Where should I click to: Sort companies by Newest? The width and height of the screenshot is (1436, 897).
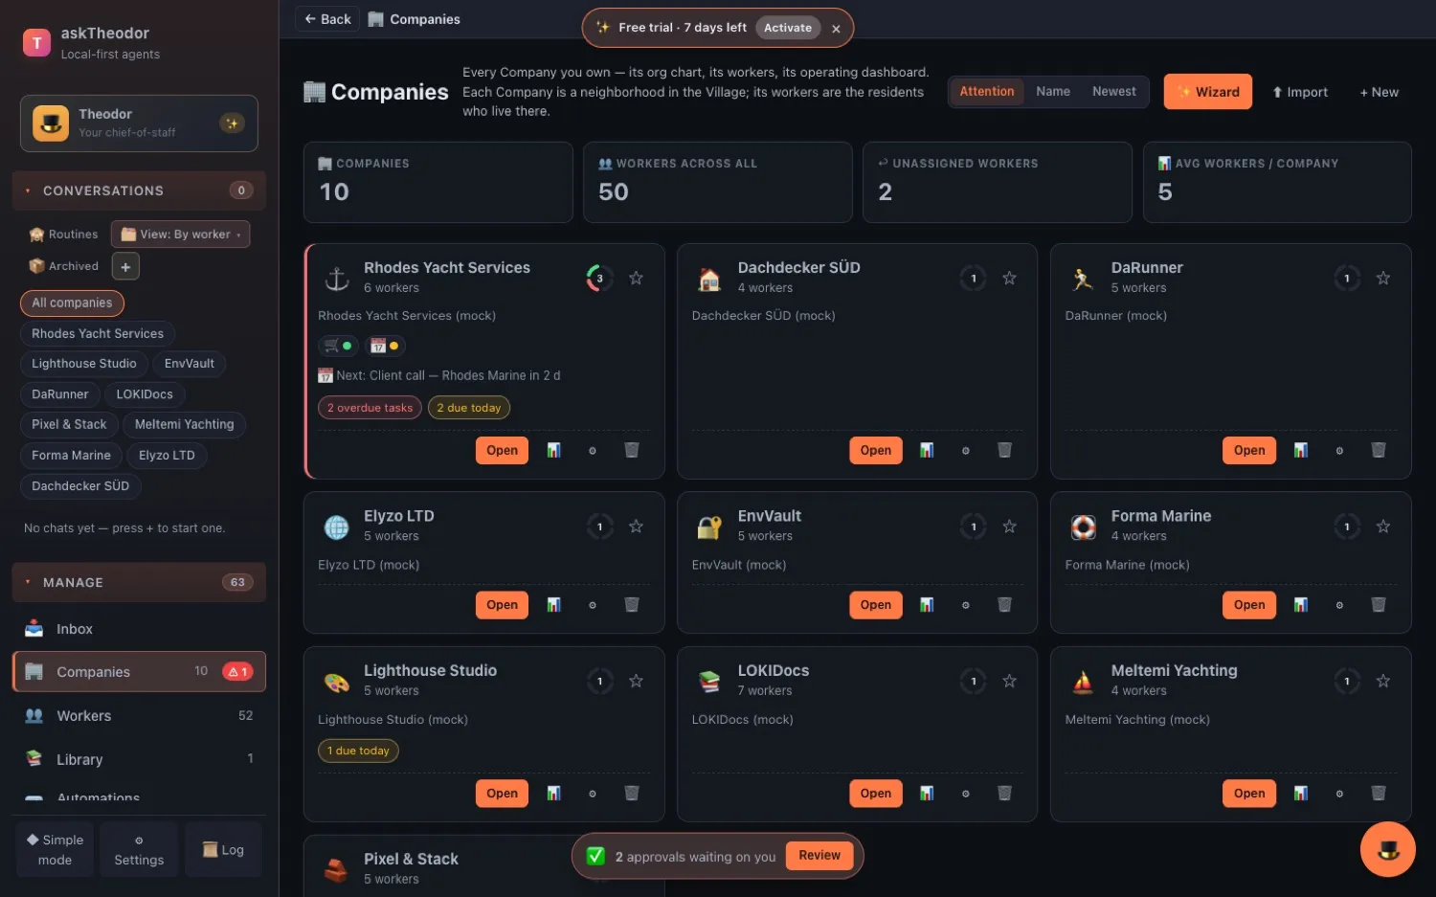click(x=1114, y=92)
